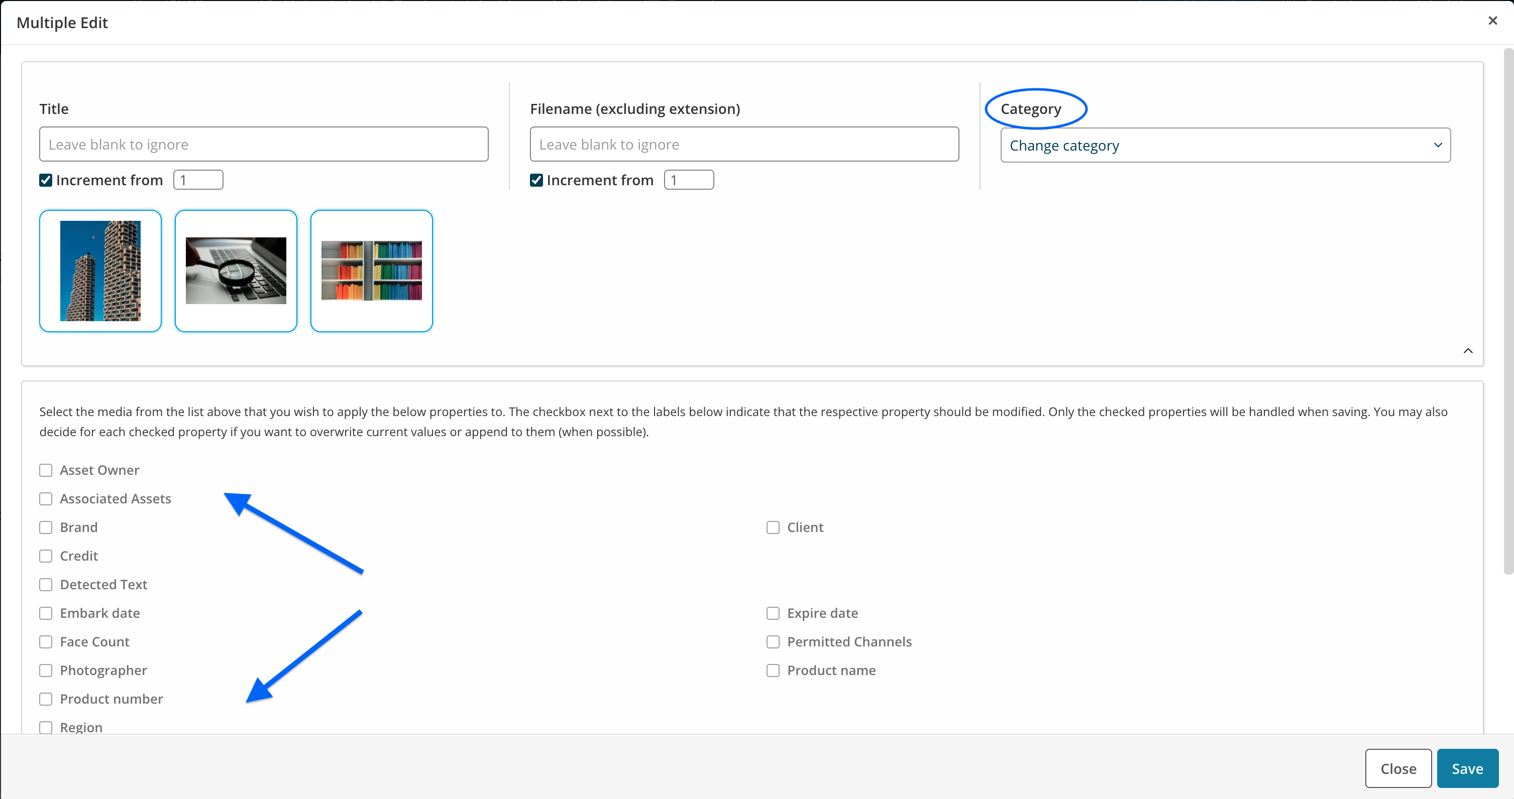Screen dimensions: 1514x799
Task: Enable the Client property checkbox
Action: click(x=773, y=527)
